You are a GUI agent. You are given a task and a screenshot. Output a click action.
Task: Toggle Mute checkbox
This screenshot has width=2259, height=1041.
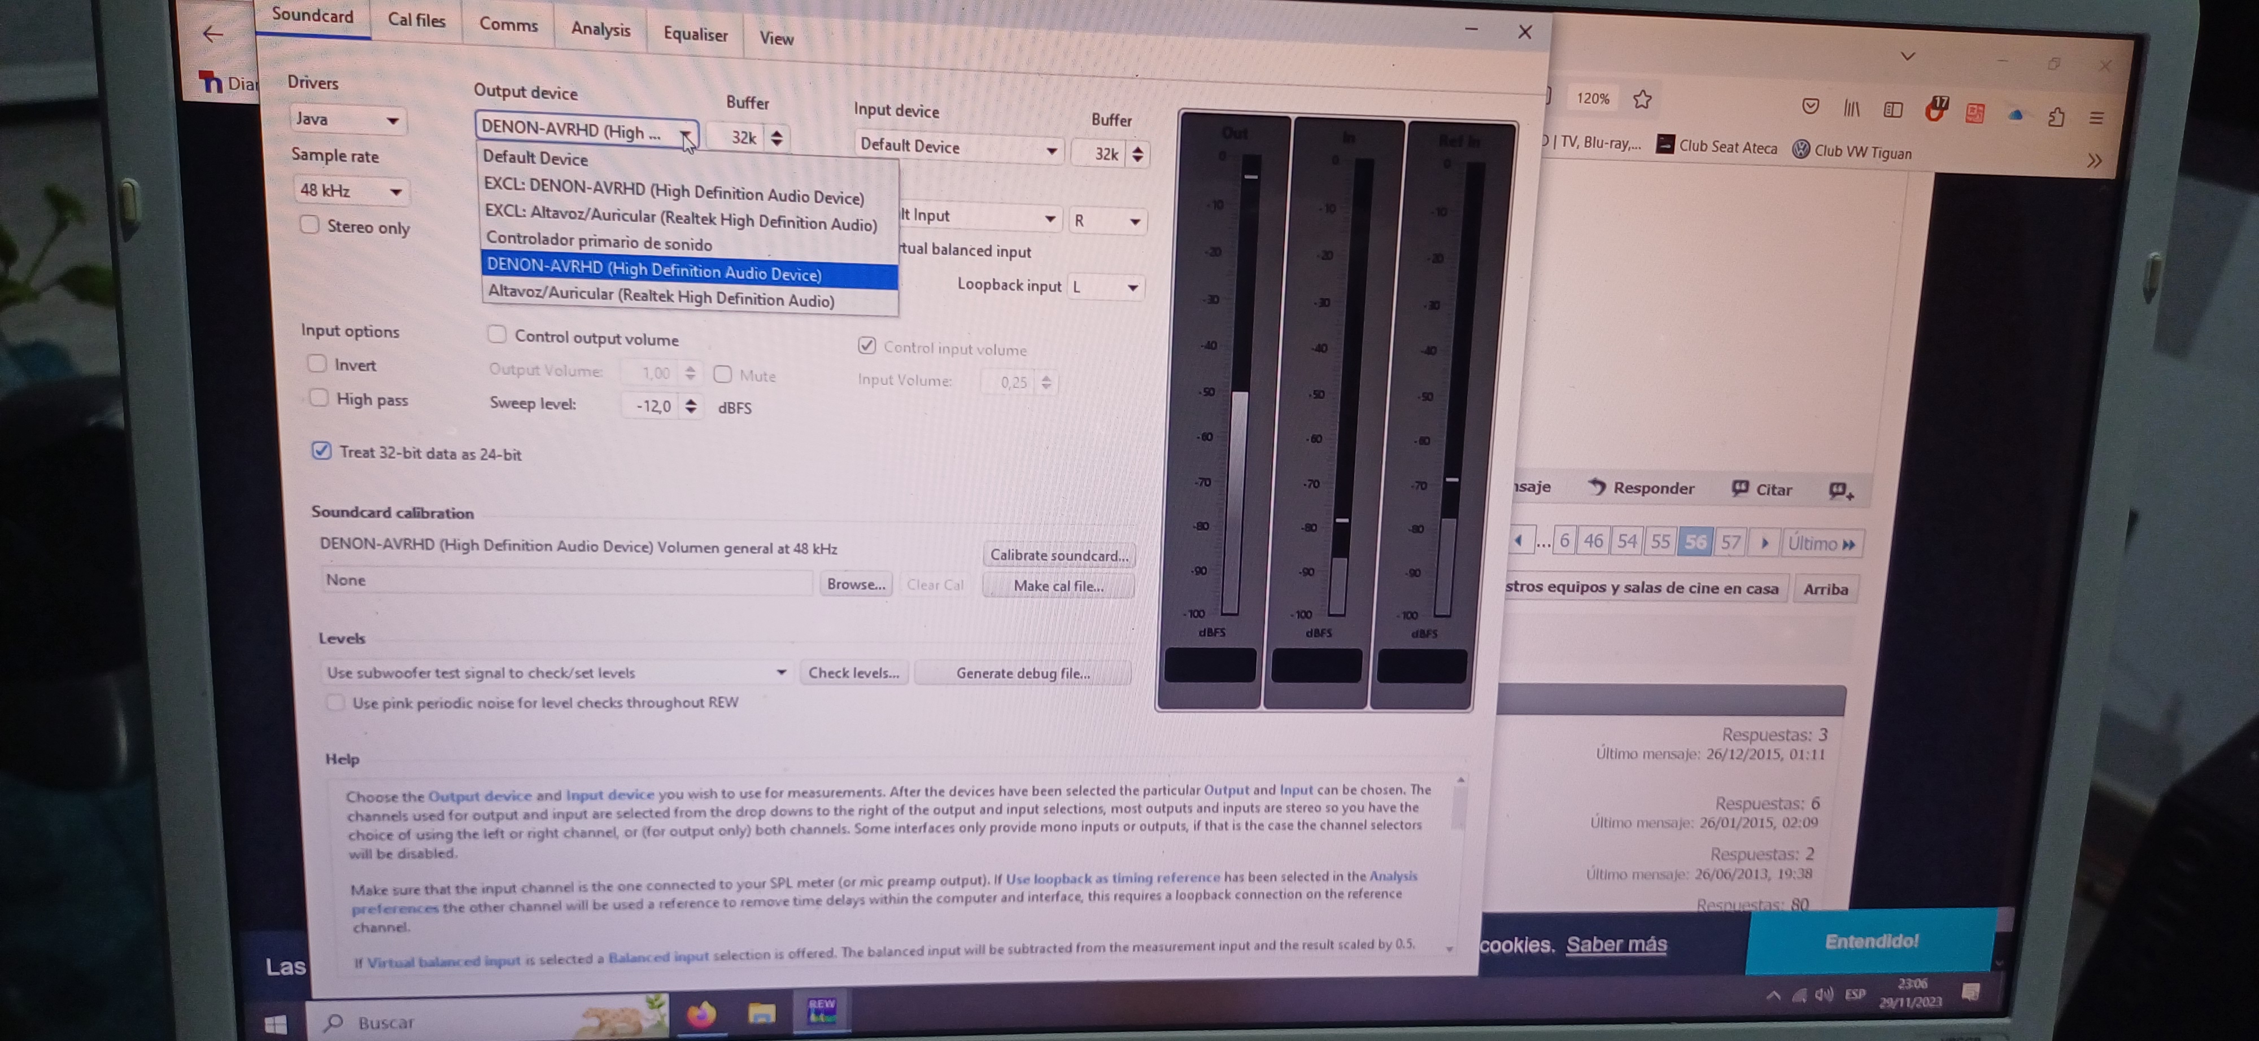[x=723, y=374]
